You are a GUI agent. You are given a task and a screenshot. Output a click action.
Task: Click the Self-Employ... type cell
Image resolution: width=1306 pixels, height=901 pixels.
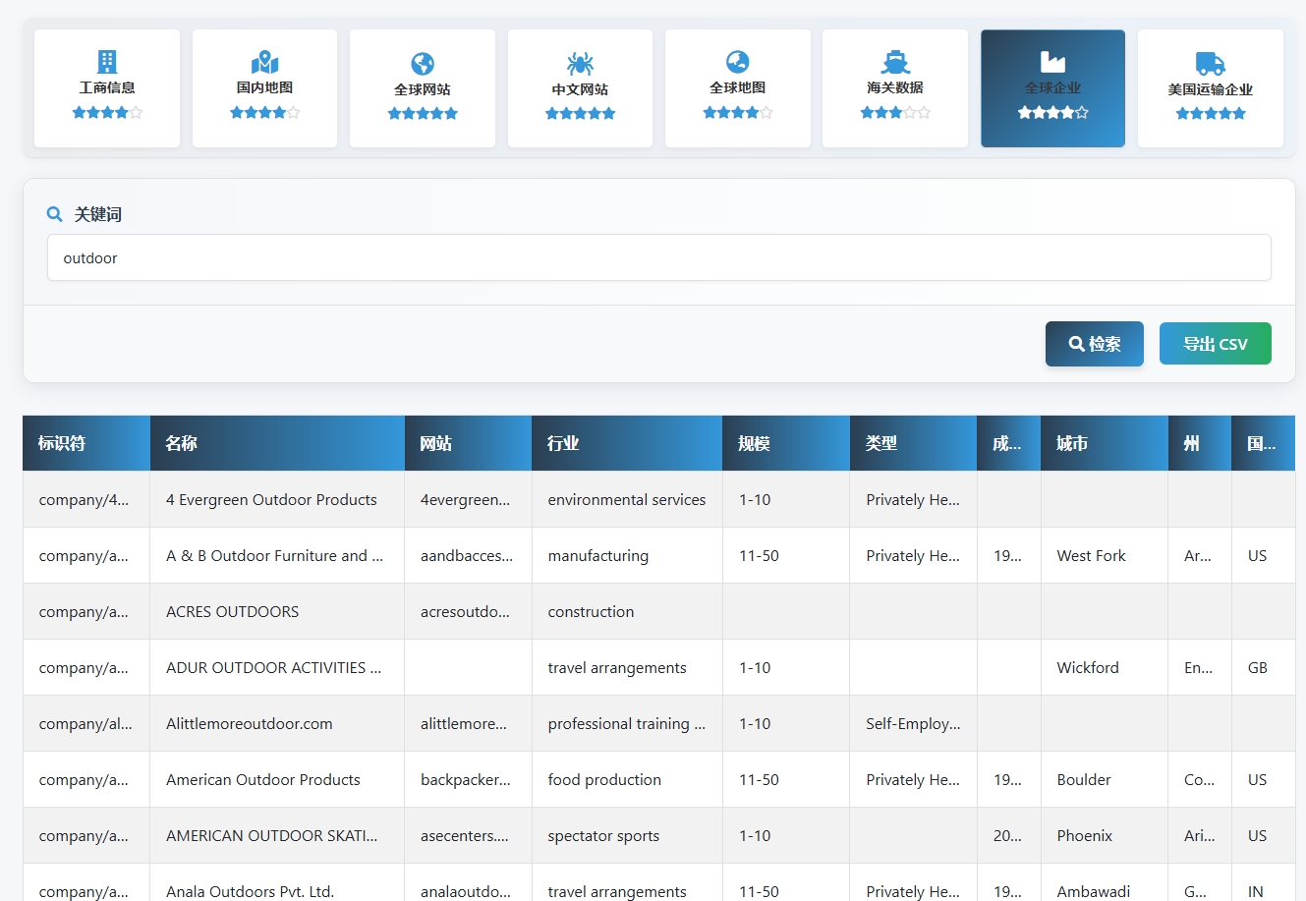(913, 723)
